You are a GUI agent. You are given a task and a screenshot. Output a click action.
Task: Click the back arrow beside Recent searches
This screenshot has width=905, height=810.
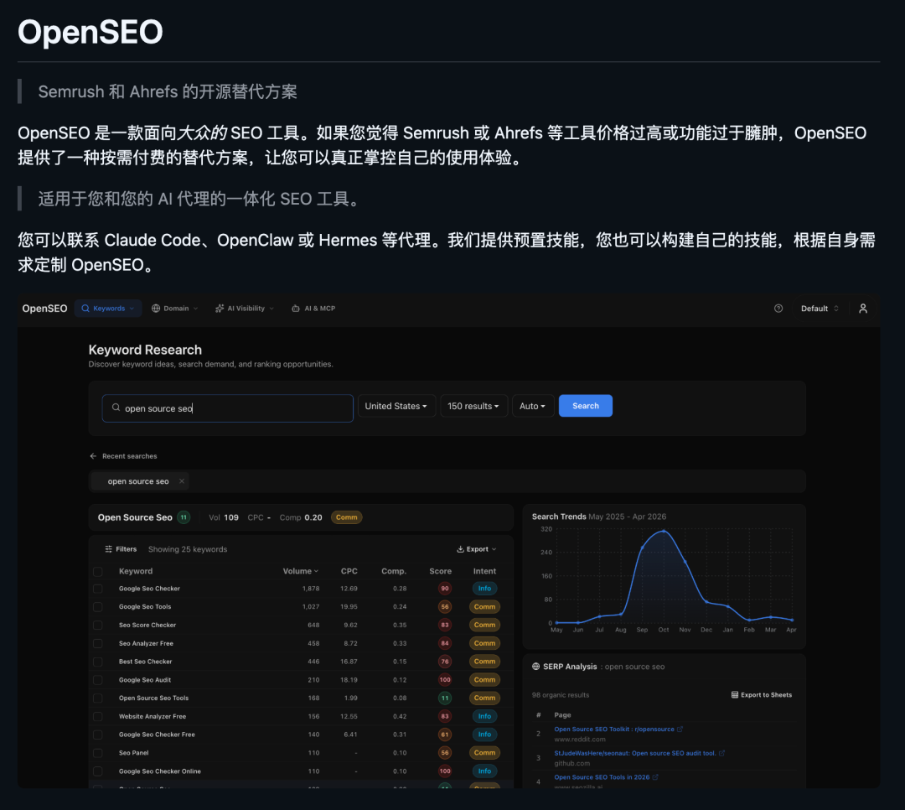click(93, 456)
